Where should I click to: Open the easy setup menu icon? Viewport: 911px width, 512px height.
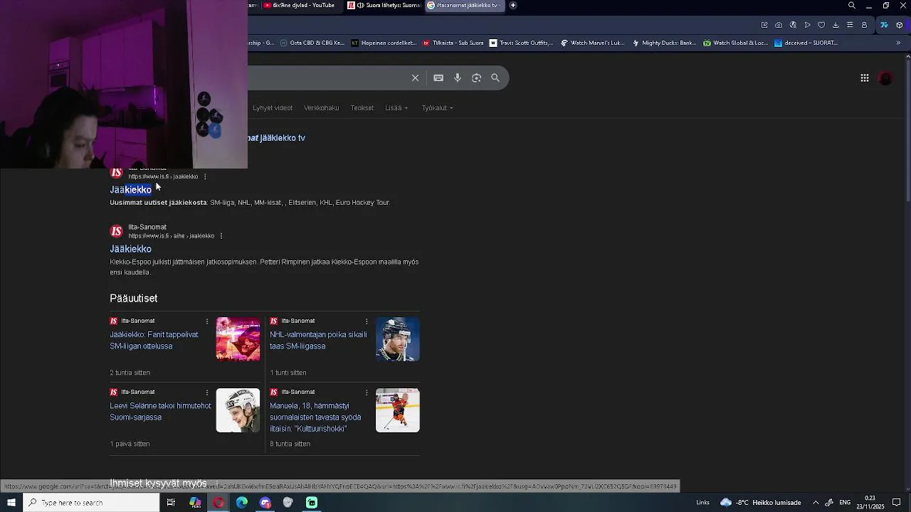(850, 25)
